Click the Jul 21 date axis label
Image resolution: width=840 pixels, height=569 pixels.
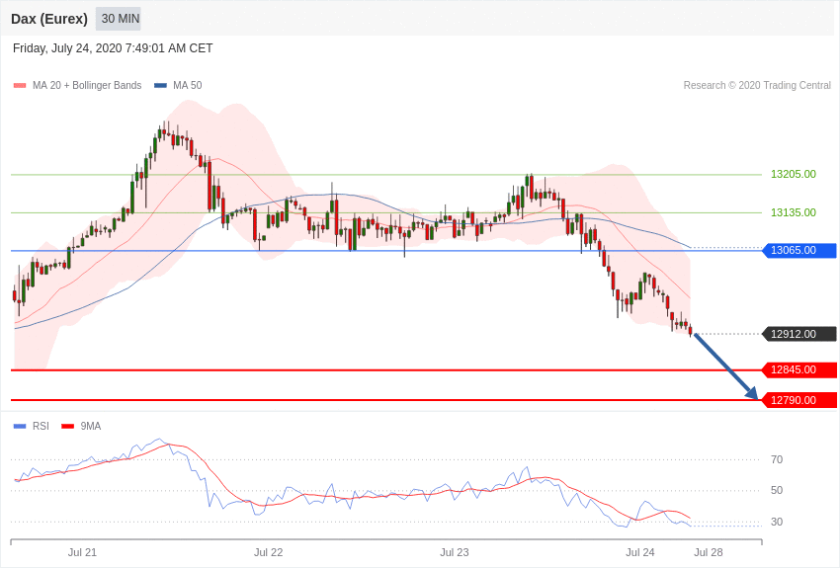82,552
